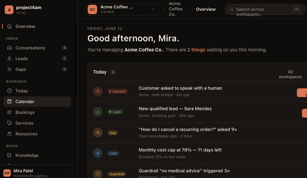Click the orange '2 things' link
Viewport: 307px width, 178px height.
[196, 50]
